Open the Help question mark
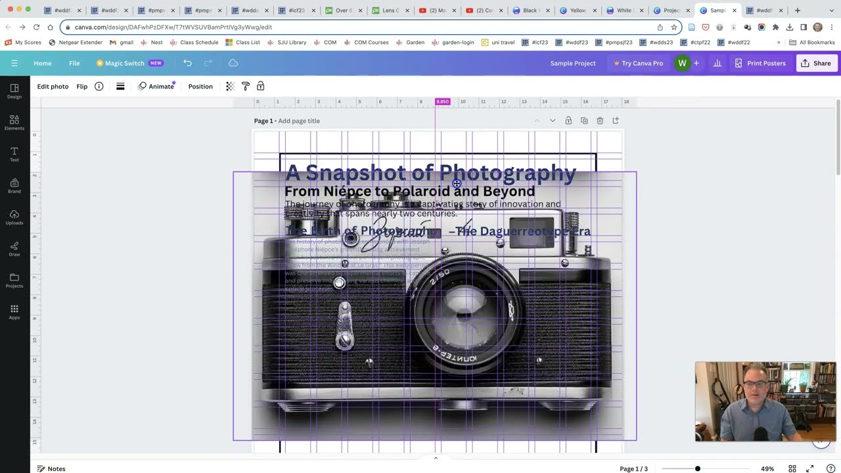 (x=830, y=468)
